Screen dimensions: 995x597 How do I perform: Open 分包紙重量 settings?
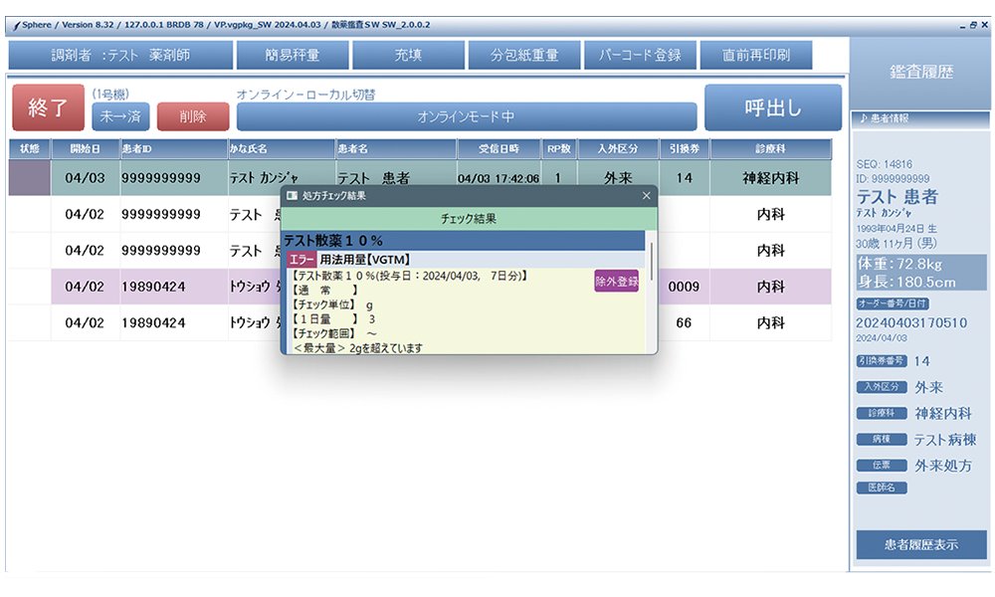tap(524, 55)
